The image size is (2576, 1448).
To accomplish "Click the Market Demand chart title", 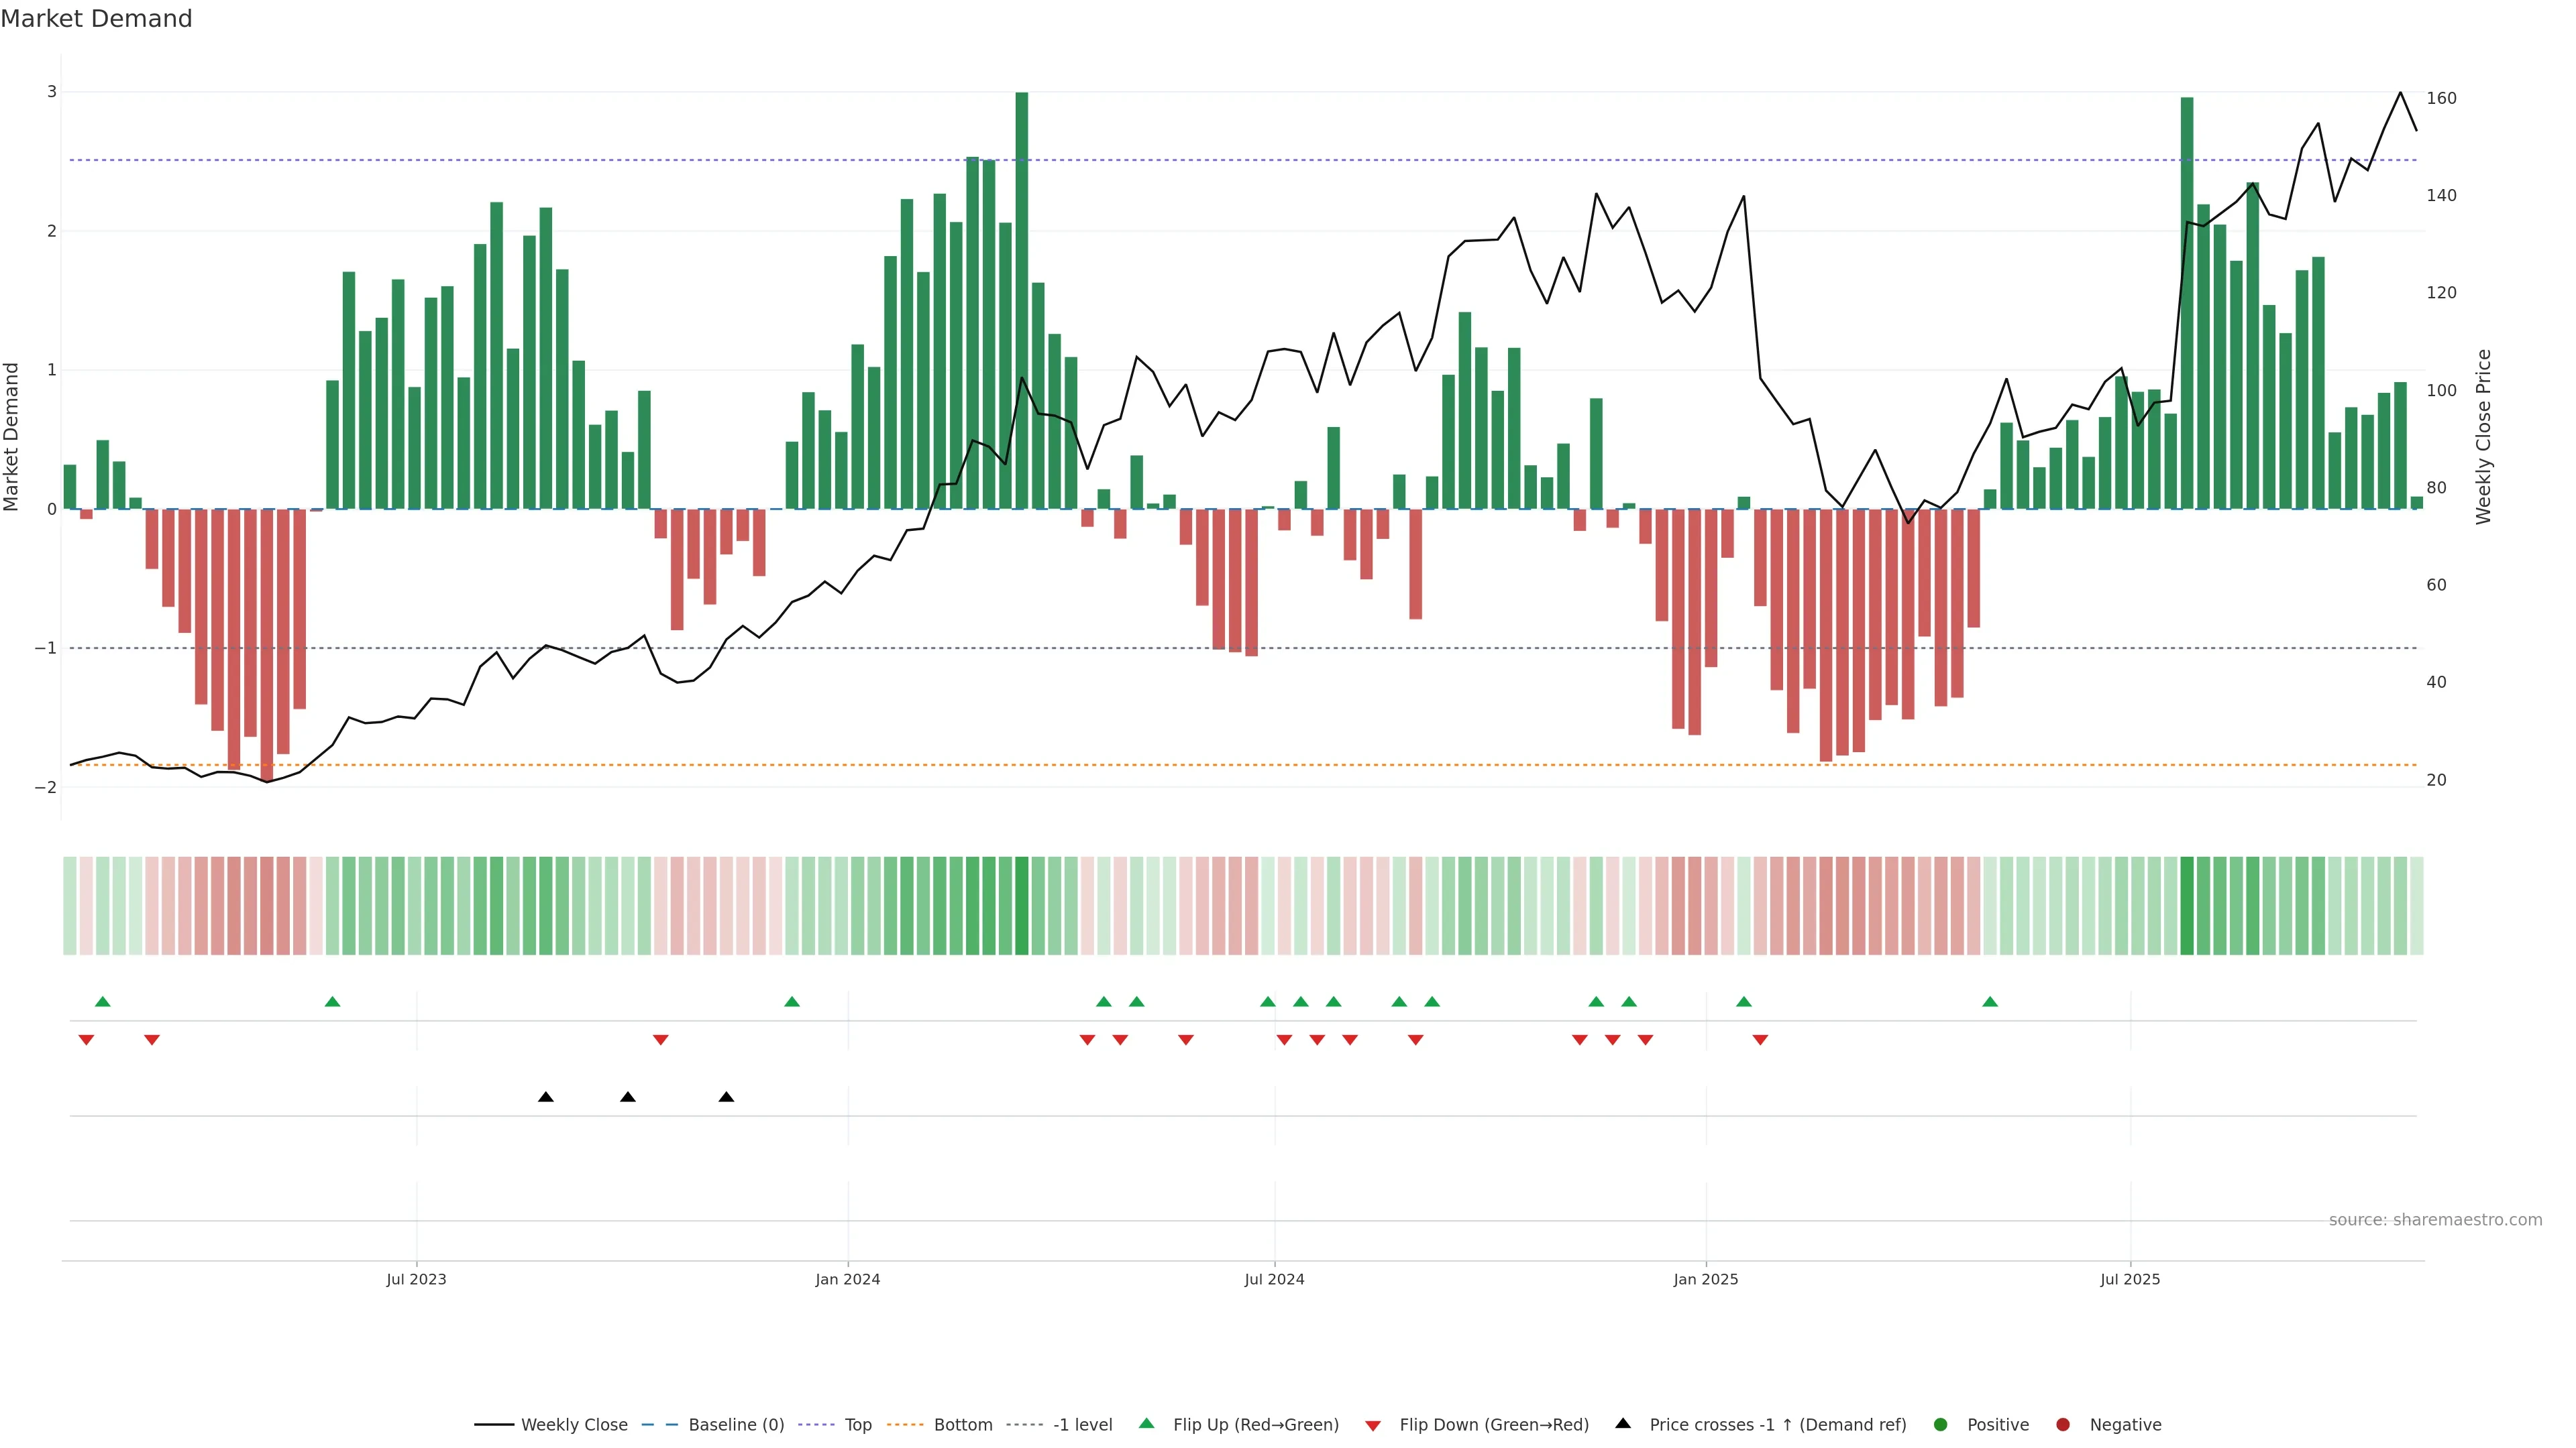I will [96, 19].
